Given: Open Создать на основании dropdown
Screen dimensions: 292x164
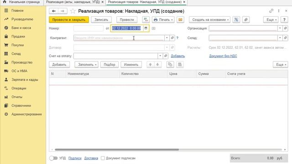Looking at the screenshot, I should click(210, 20).
